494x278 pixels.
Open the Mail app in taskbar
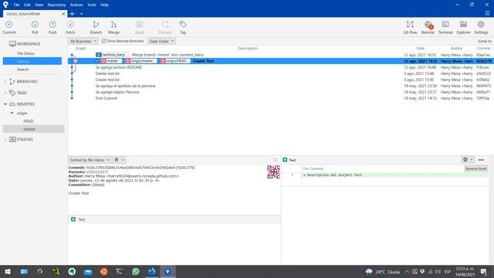click(x=88, y=271)
